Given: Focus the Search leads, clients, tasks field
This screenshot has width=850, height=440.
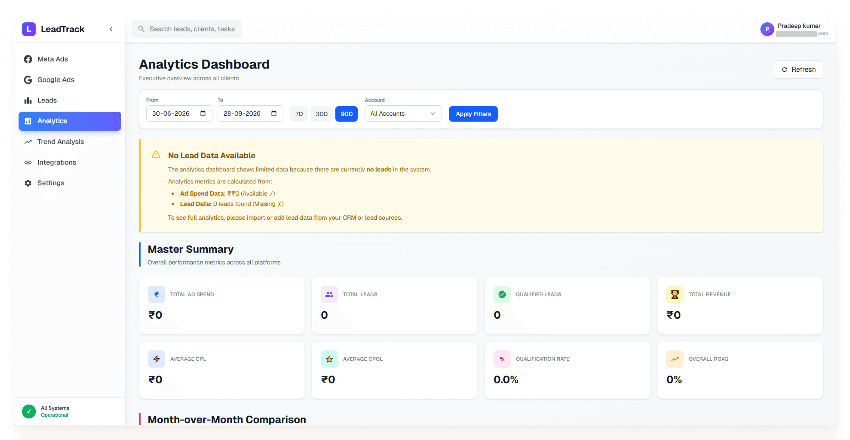Looking at the screenshot, I should pyautogui.click(x=187, y=29).
